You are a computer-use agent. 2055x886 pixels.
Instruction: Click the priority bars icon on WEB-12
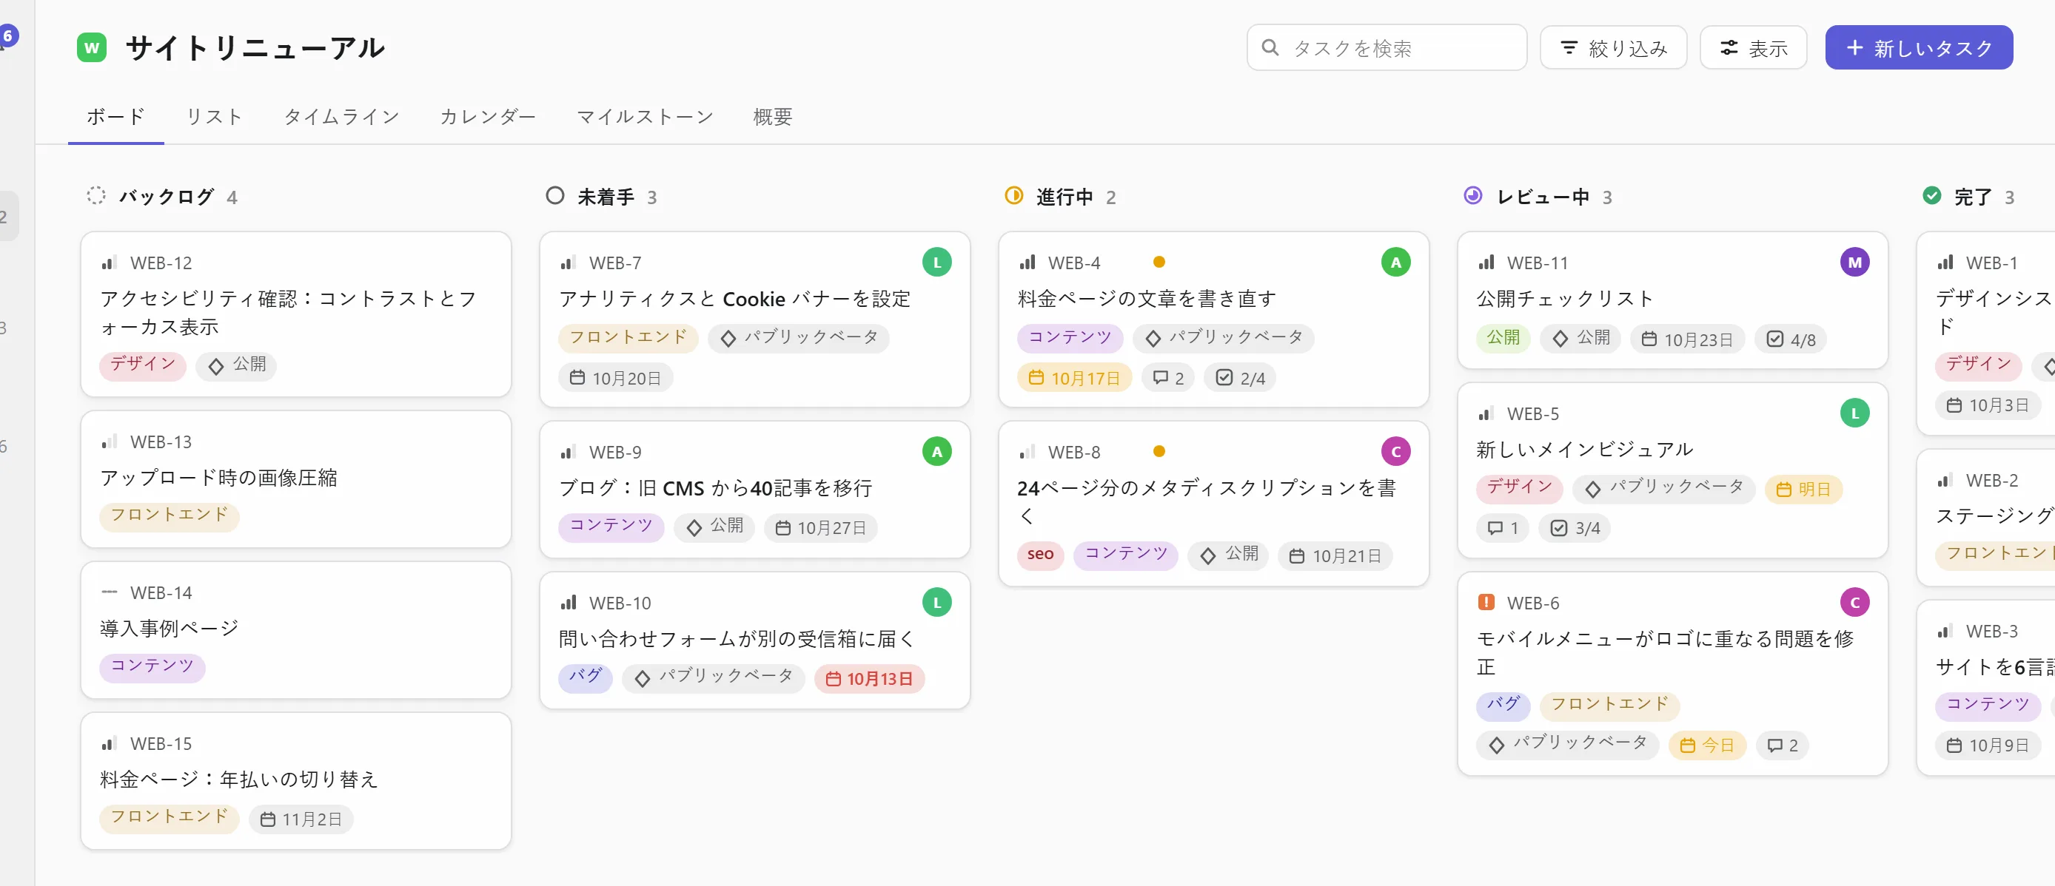110,262
